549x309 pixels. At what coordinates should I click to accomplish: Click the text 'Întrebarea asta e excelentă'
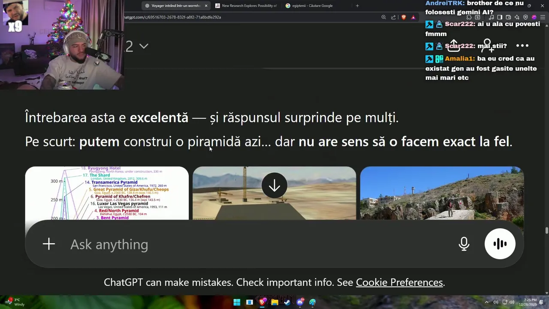pos(106,118)
